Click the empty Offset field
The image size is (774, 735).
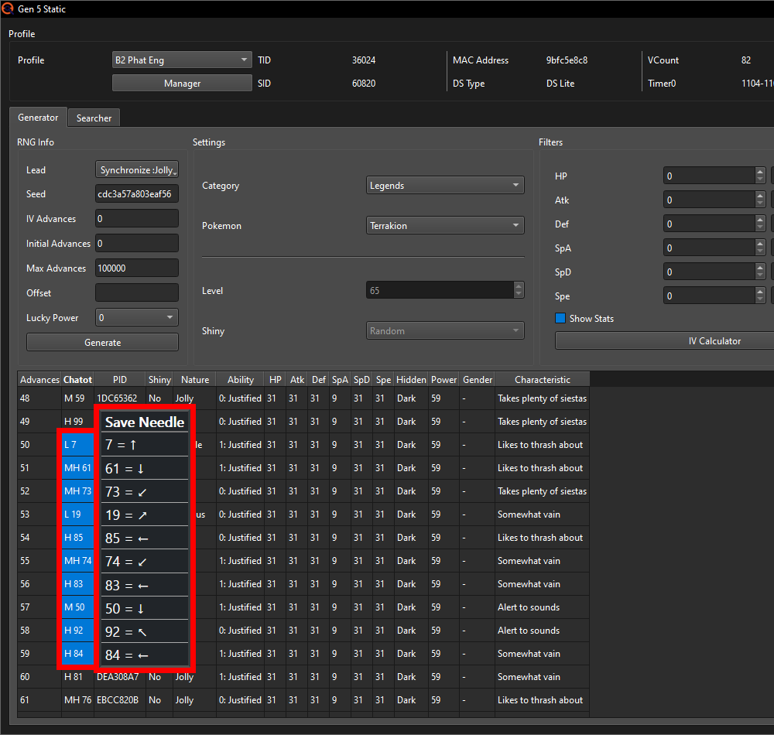click(137, 292)
